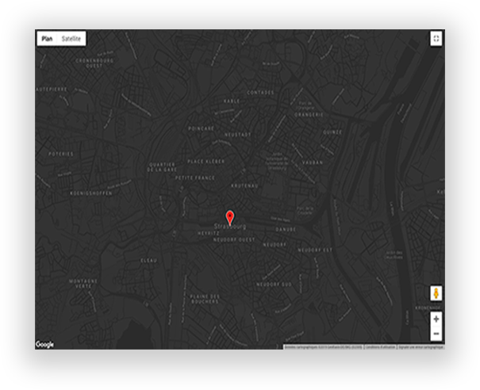Click the NEUDORF OUEST label
The image size is (480, 390).
pos(234,240)
